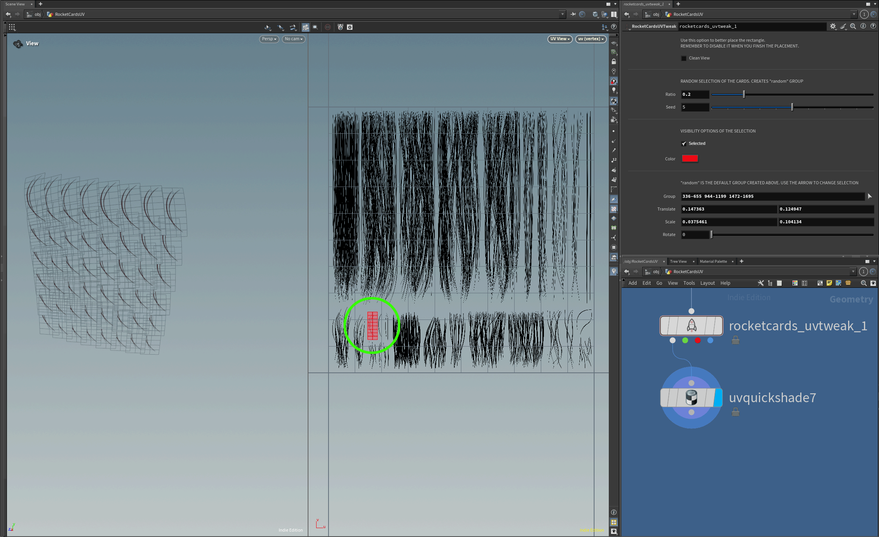Expand scene view path dropdown arrow
This screenshot has height=537, width=879.
(x=562, y=14)
